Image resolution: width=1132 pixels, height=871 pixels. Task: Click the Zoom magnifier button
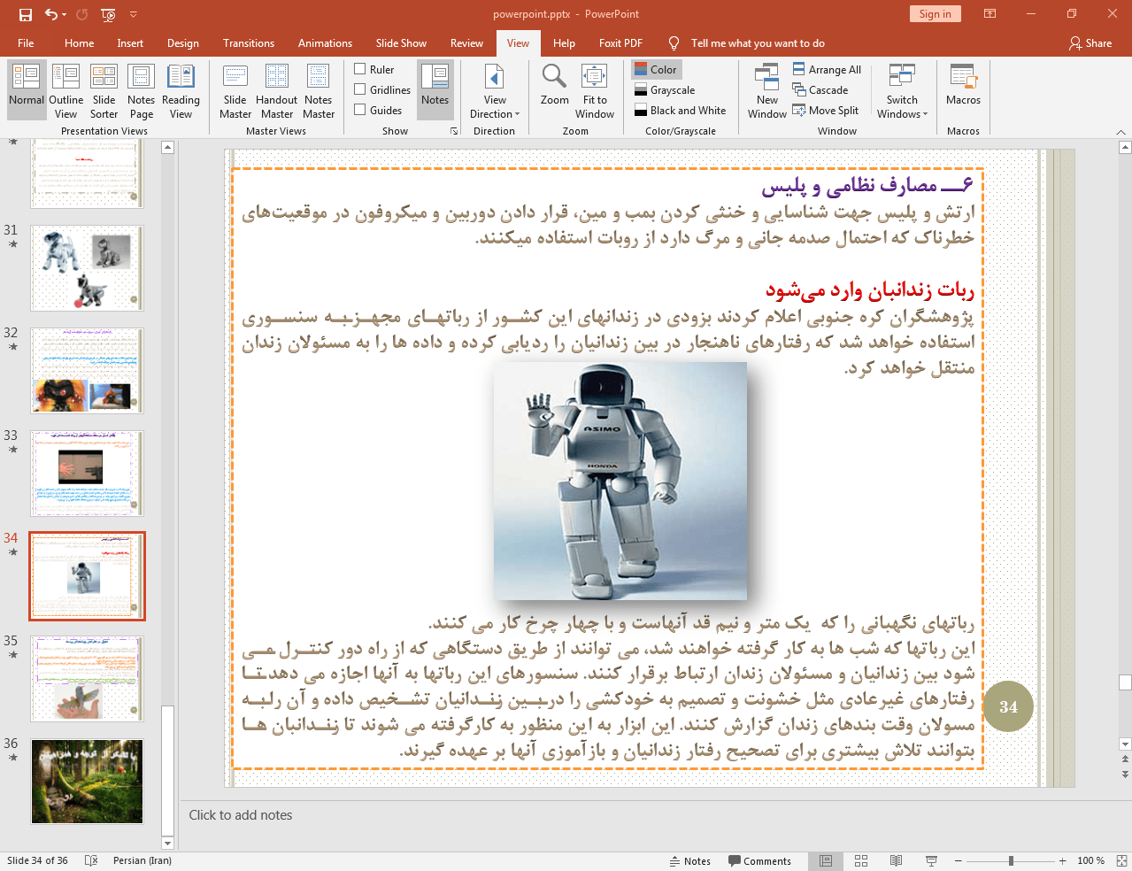tap(555, 85)
